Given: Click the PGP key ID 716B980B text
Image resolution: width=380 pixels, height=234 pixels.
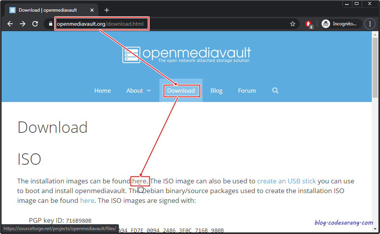Looking at the screenshot, I should tap(60, 220).
